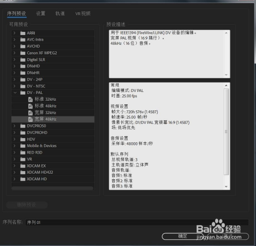Click the DNxHD folder icon

[x=23, y=66]
